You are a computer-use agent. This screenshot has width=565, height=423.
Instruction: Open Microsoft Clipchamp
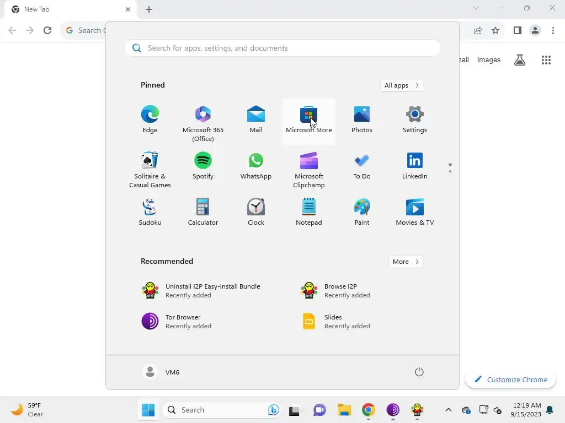tap(309, 169)
